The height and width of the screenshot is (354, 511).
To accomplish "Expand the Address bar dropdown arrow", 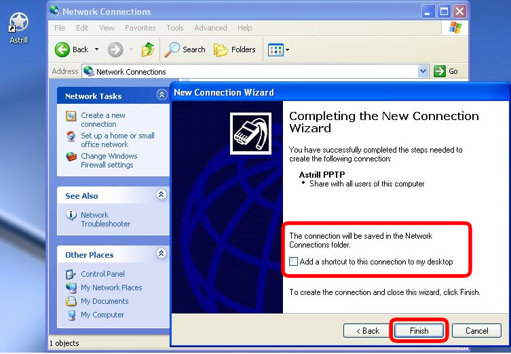I will 423,71.
